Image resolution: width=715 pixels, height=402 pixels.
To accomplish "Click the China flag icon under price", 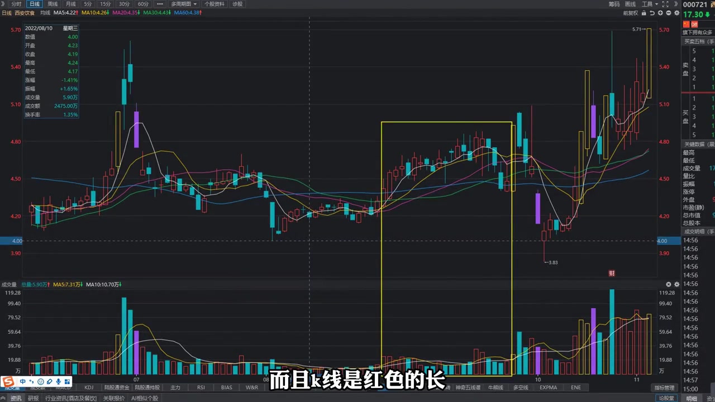I will click(x=687, y=25).
